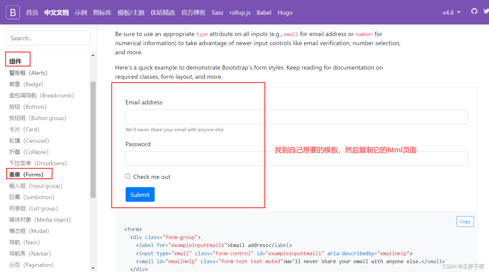
Task: Open 导航 (Navs) docs page
Action: pos(24,242)
